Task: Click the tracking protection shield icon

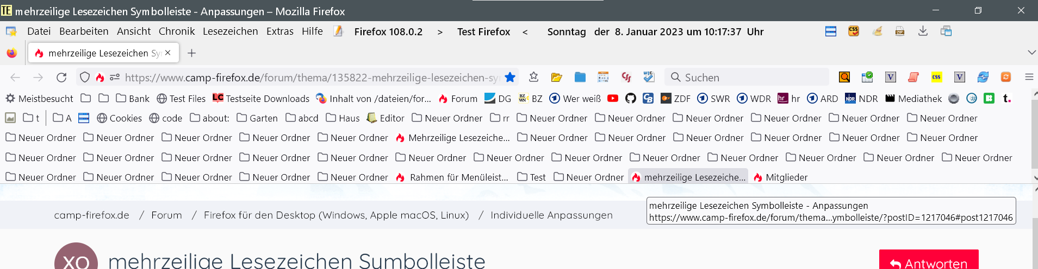Action: pyautogui.click(x=85, y=78)
